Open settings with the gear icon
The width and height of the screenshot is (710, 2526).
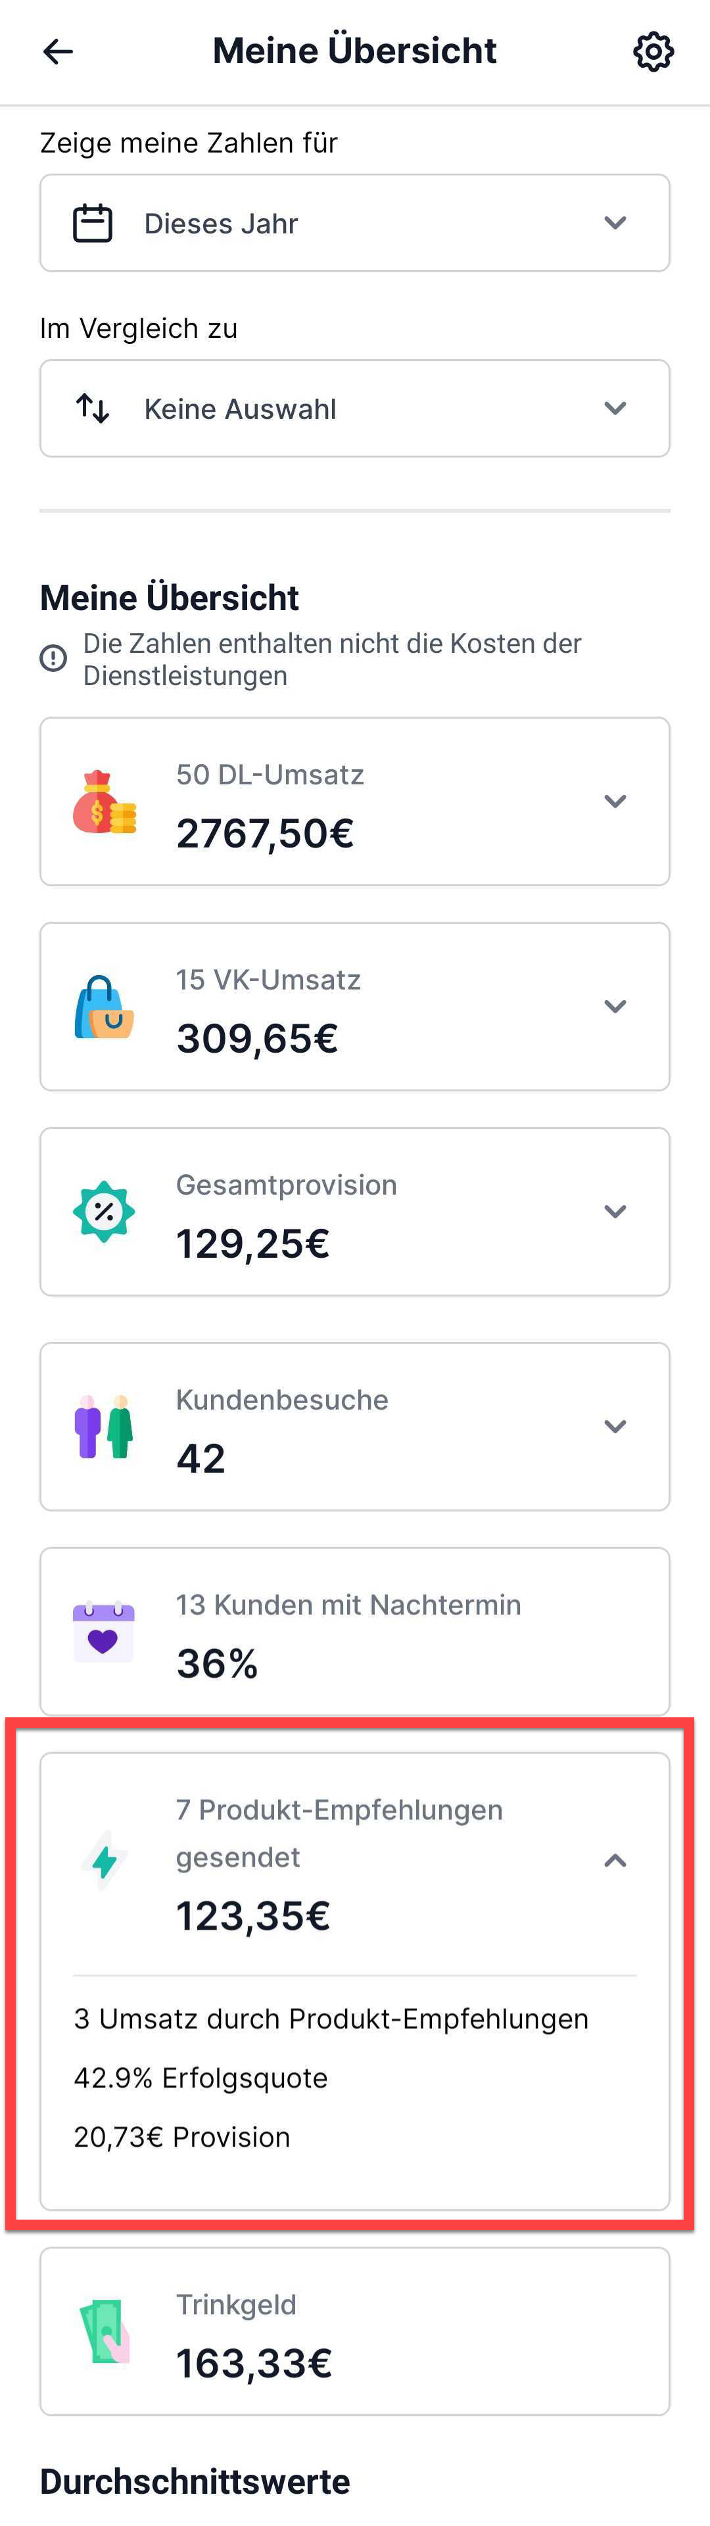click(653, 51)
